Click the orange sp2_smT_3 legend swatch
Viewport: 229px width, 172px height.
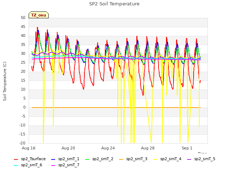click(121, 159)
